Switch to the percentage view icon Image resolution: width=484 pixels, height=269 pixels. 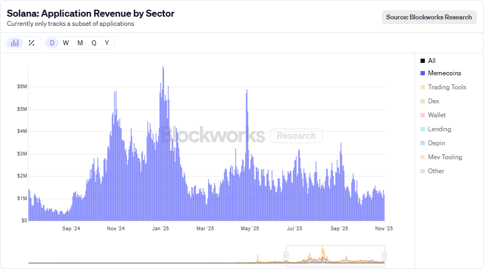pyautogui.click(x=32, y=43)
